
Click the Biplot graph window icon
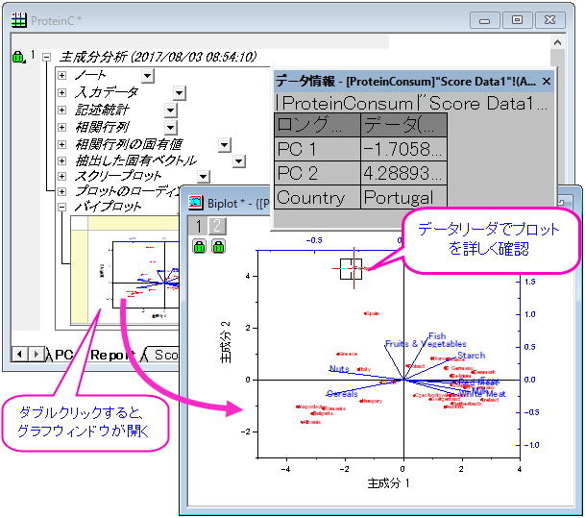pyautogui.click(x=196, y=203)
